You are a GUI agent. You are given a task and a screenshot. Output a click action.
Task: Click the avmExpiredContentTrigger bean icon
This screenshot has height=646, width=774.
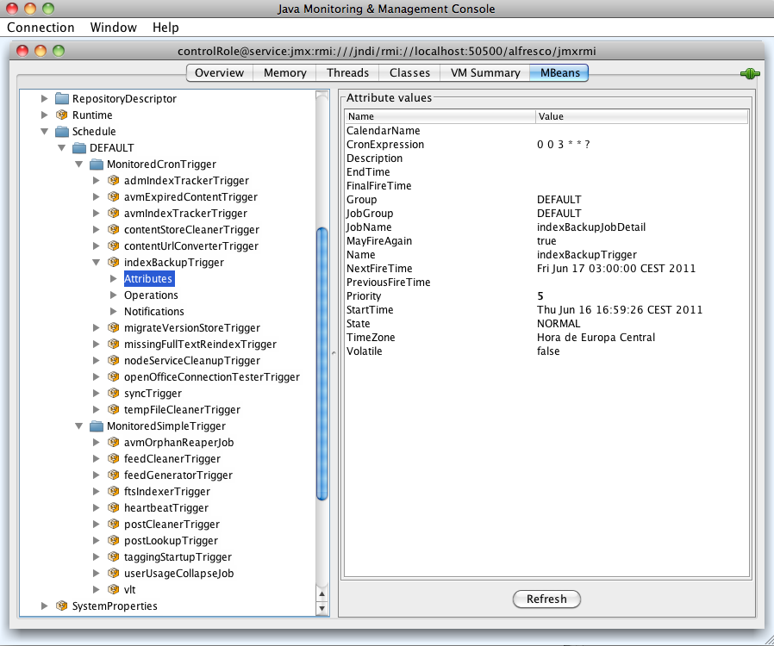pos(114,196)
